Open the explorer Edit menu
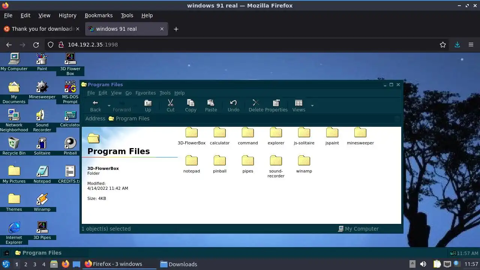 [103, 93]
